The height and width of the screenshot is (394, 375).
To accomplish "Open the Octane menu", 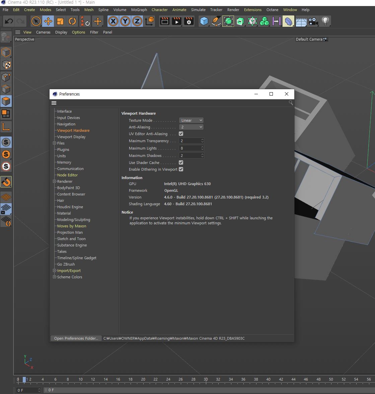I will tap(272, 10).
